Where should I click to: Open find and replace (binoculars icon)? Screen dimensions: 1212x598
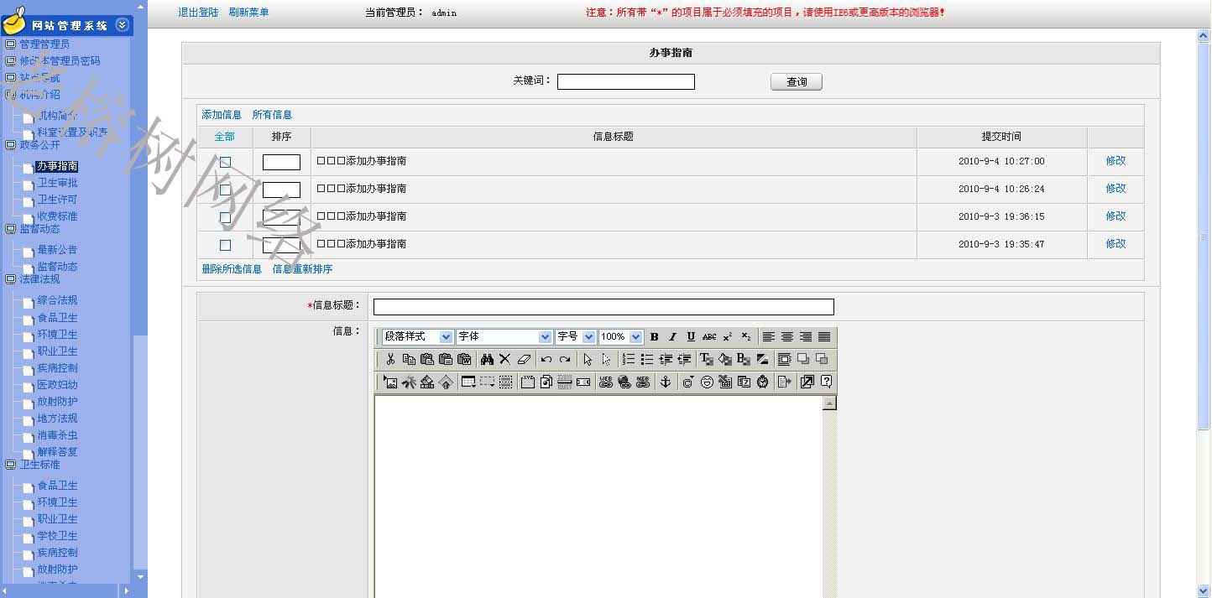487,360
